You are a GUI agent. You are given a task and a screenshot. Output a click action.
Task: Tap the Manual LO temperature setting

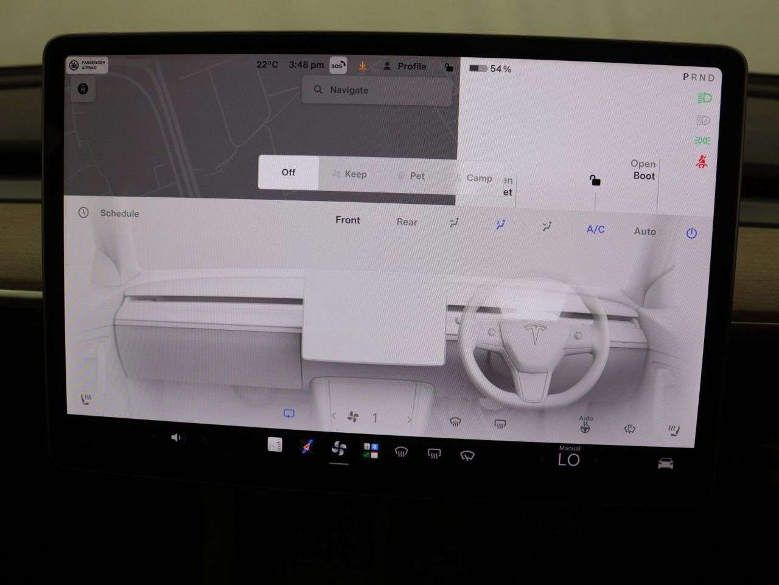coord(569,457)
